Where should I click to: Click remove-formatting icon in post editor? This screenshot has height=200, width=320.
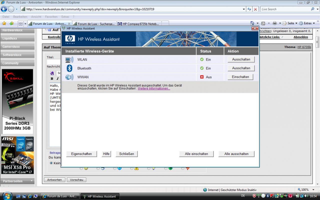coord(52,73)
